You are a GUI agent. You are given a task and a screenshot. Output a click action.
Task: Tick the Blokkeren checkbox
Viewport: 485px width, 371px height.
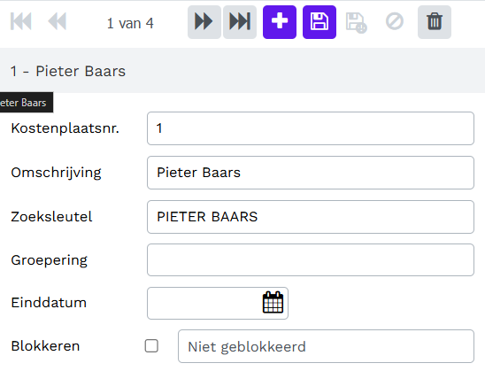pyautogui.click(x=151, y=346)
